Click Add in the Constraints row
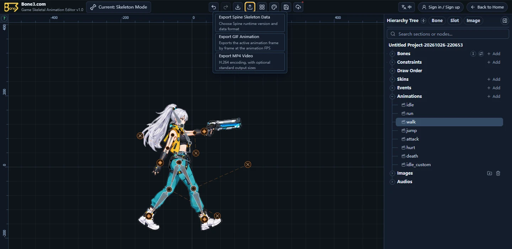 pyautogui.click(x=494, y=62)
